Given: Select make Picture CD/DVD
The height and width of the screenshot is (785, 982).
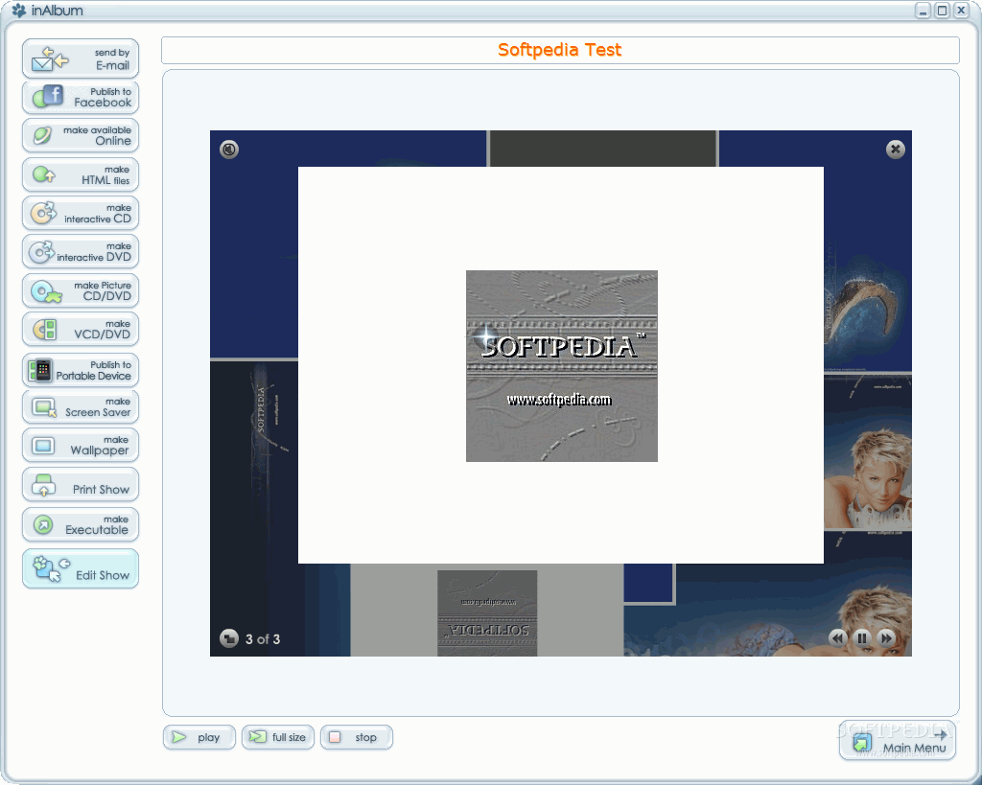Looking at the screenshot, I should [x=81, y=290].
